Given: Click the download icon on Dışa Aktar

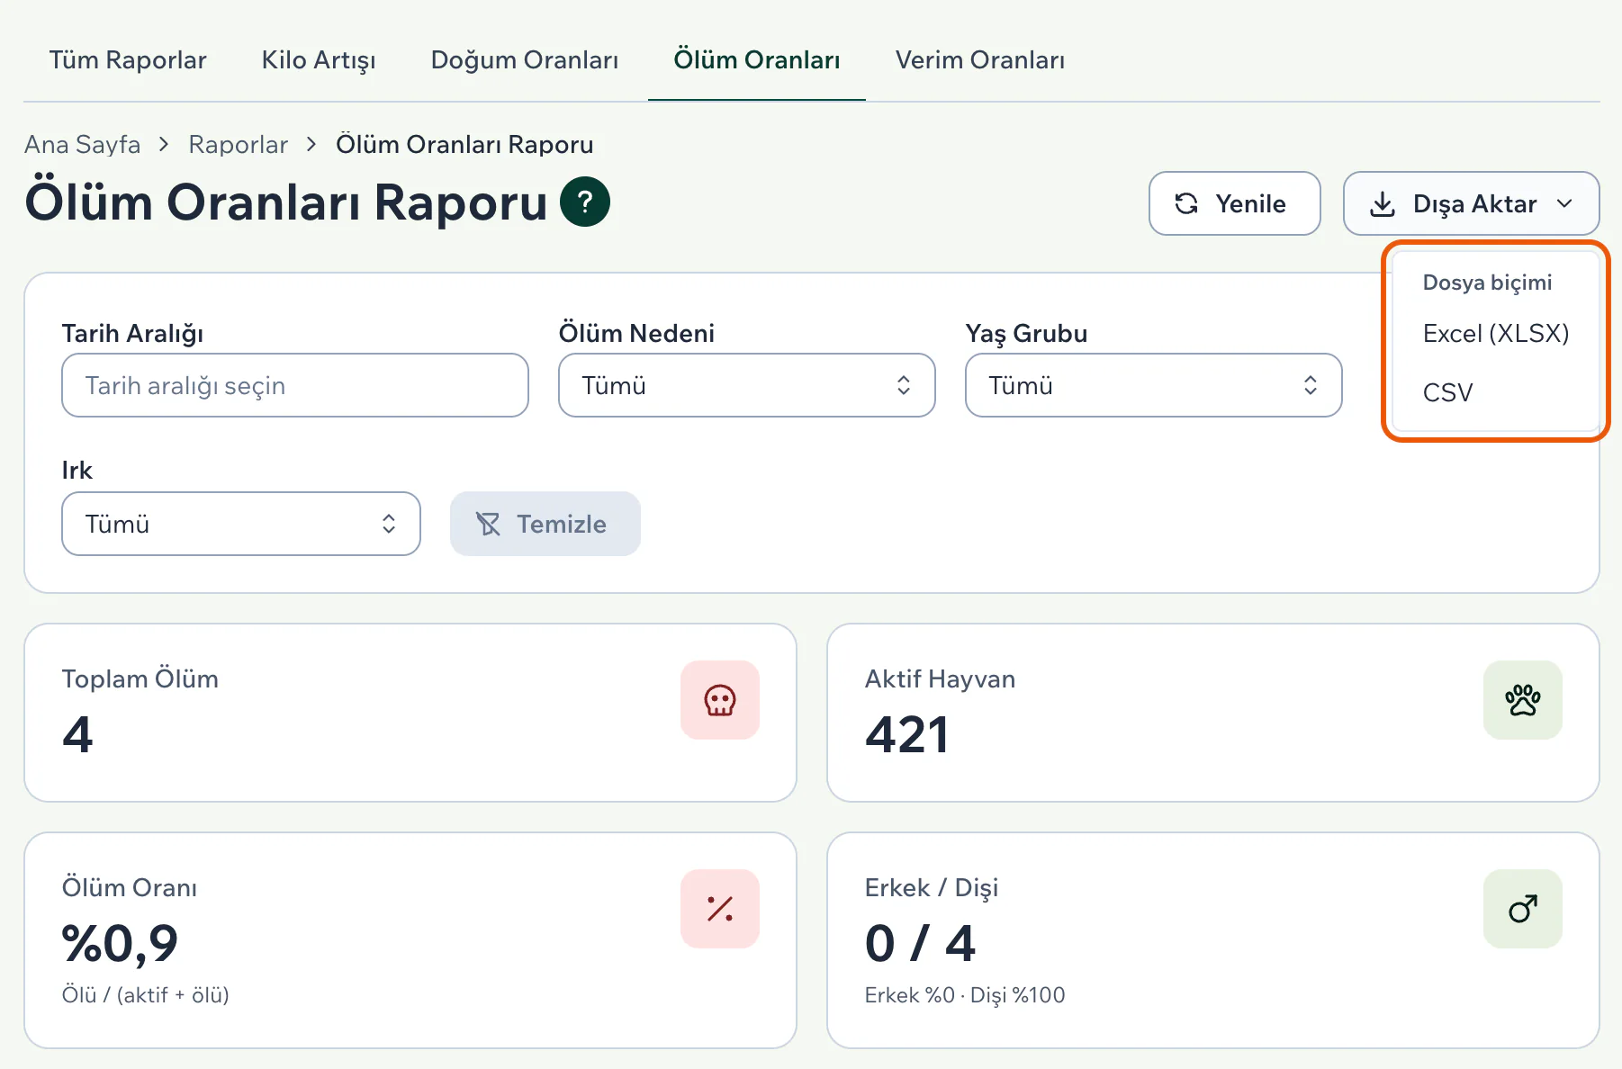Looking at the screenshot, I should pos(1383,203).
